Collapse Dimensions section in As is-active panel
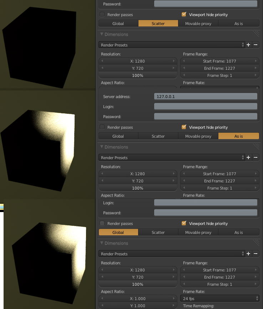 [102, 147]
